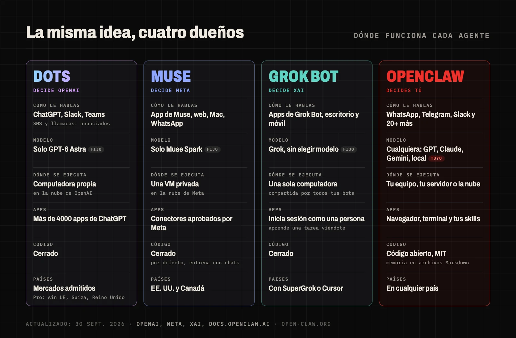Click "Código abierto, MIT" text
Screen dimensions: 516x338
coord(416,253)
